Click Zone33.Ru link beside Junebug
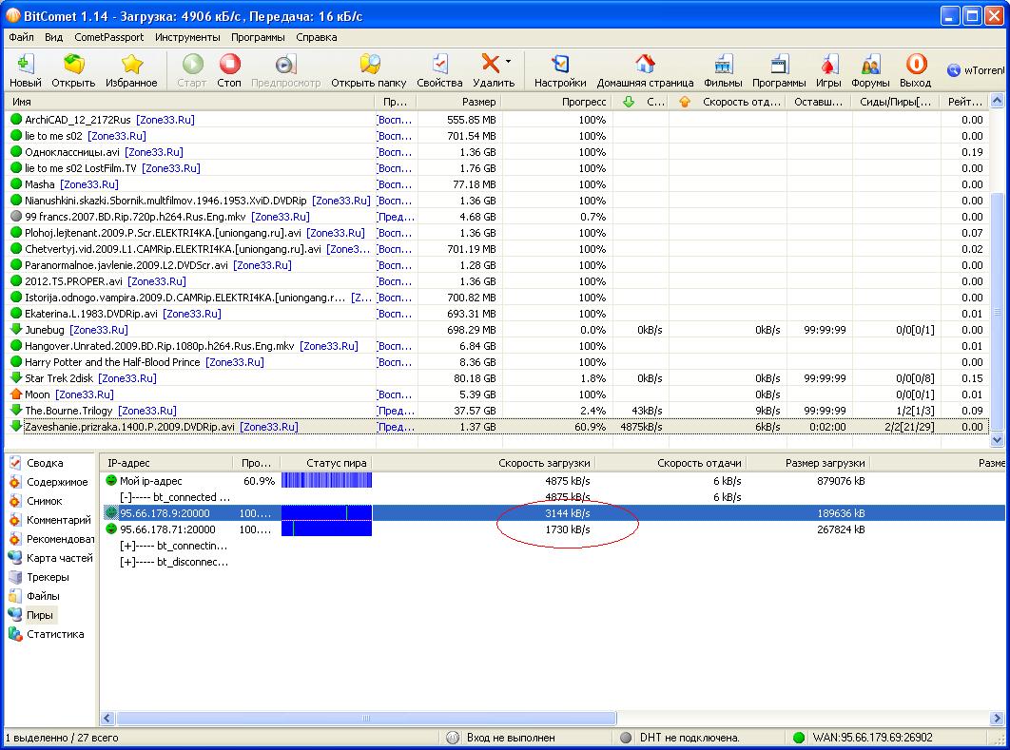 click(x=99, y=330)
